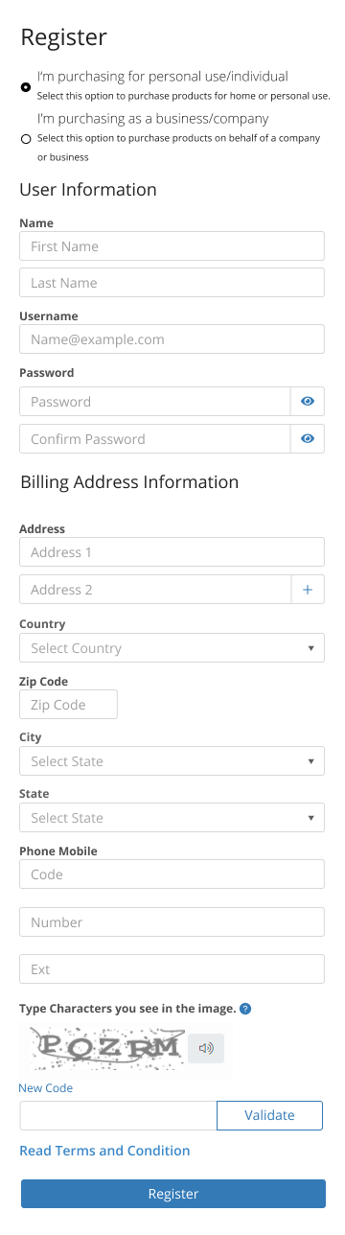345x1235 pixels.
Task: Open the State dropdown under State label
Action: click(172, 818)
